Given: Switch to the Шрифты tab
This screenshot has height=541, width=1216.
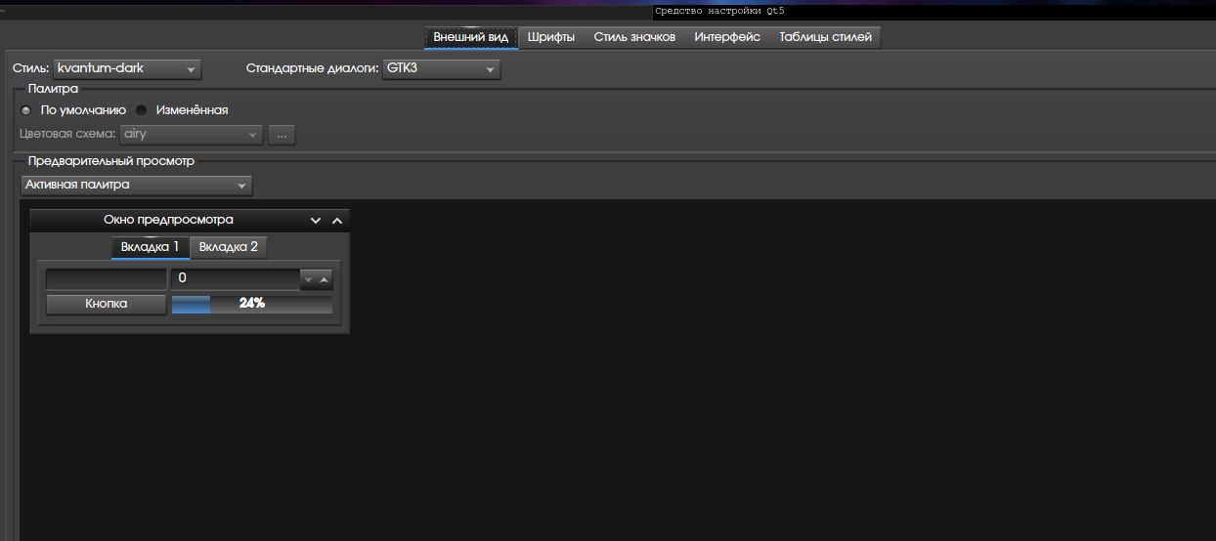Looking at the screenshot, I should pyautogui.click(x=550, y=37).
